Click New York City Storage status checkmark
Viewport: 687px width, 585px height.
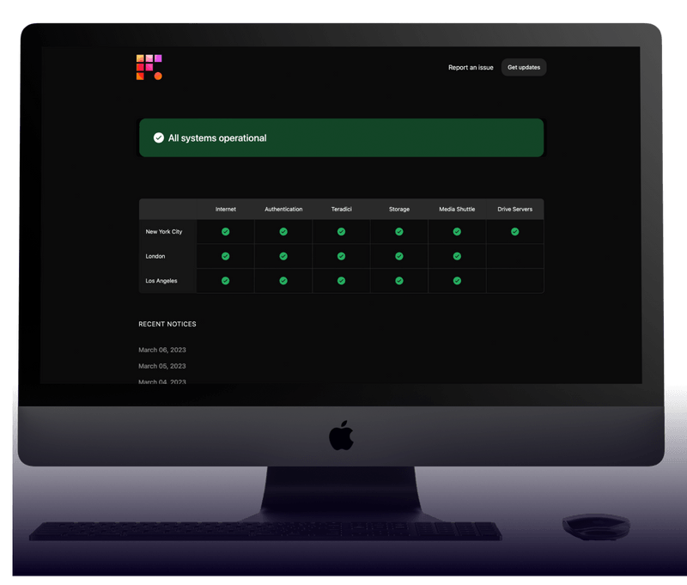click(x=399, y=232)
